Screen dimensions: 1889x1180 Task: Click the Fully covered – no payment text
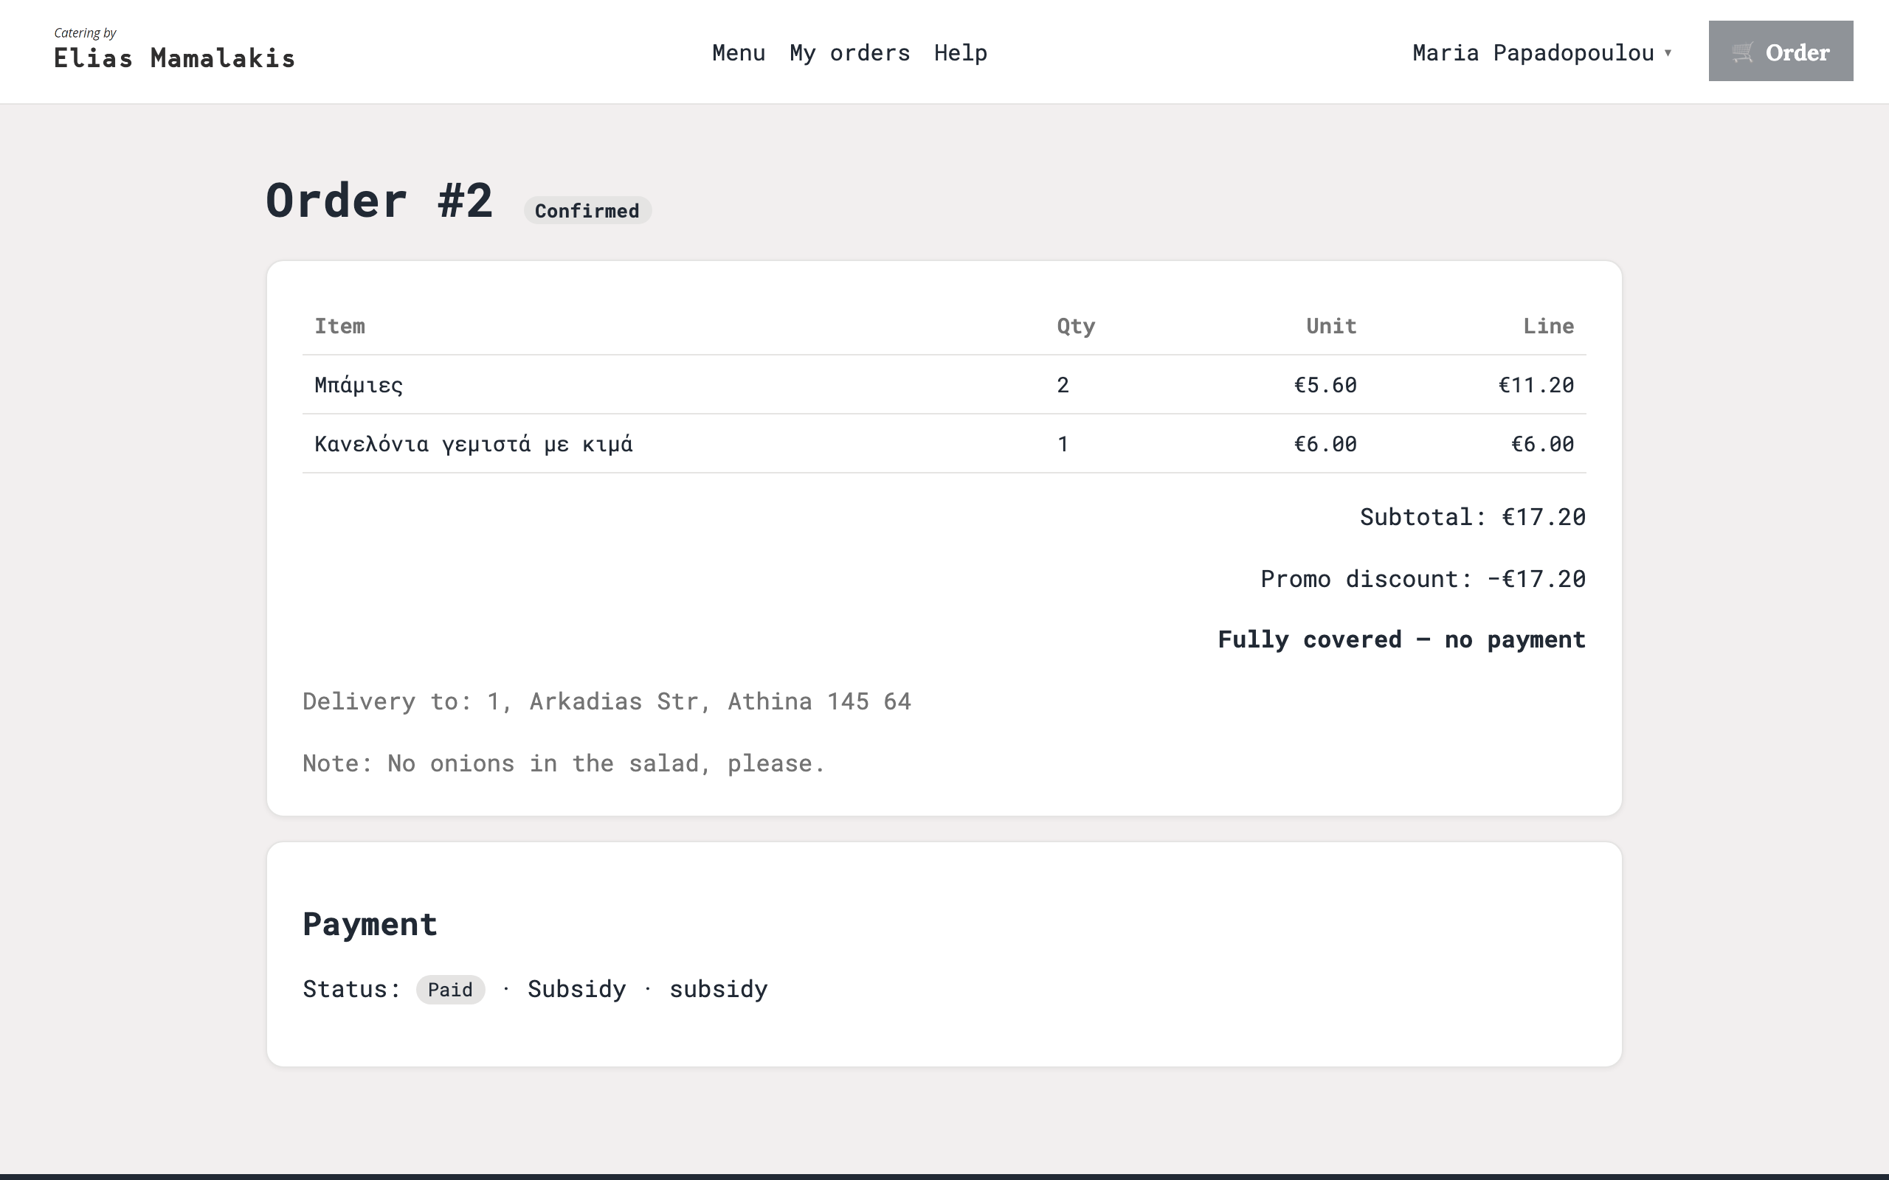click(x=1401, y=640)
